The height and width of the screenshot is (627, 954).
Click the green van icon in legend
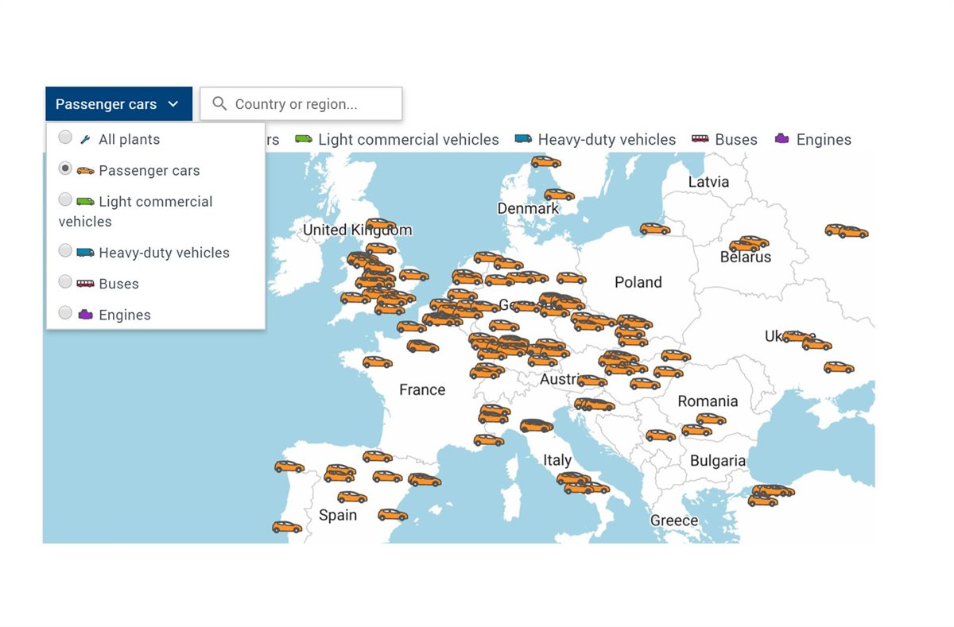pos(304,139)
